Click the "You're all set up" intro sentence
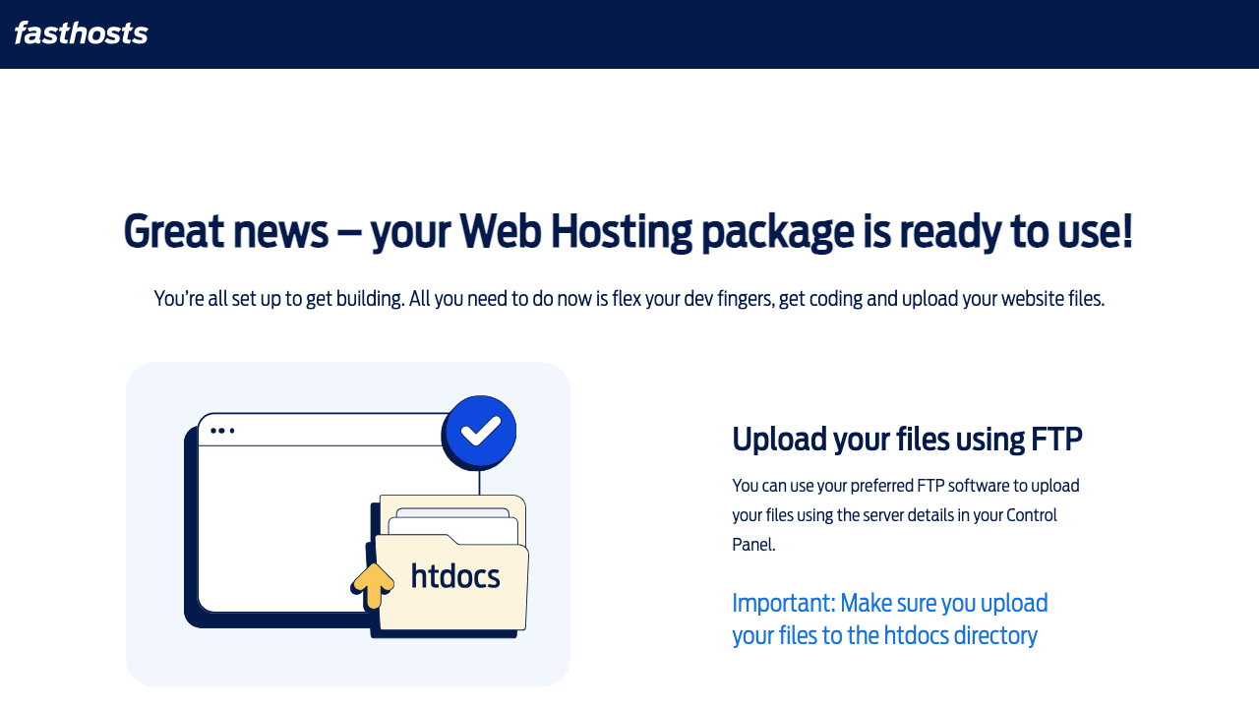Viewport: 1259px width, 708px height. tap(629, 298)
